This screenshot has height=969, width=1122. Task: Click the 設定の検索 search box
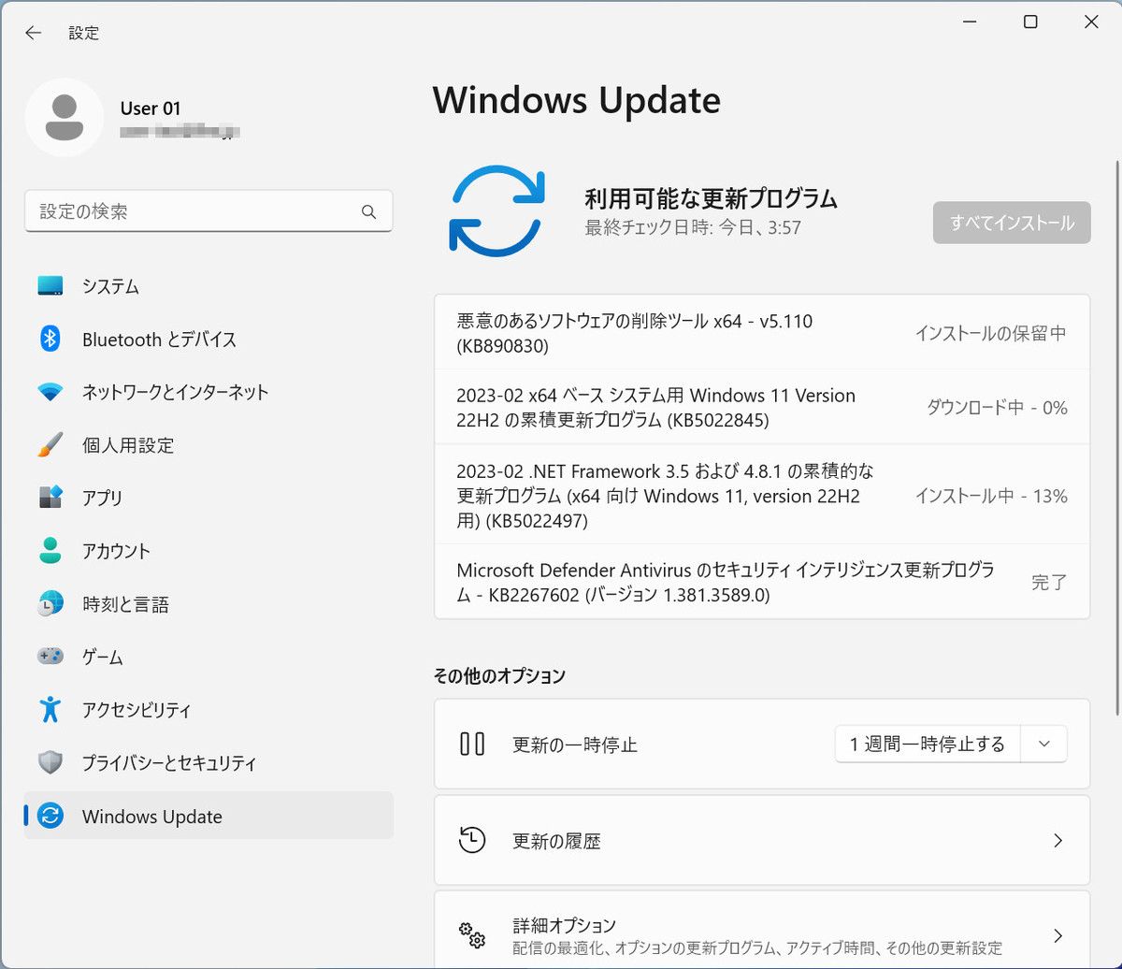point(209,211)
